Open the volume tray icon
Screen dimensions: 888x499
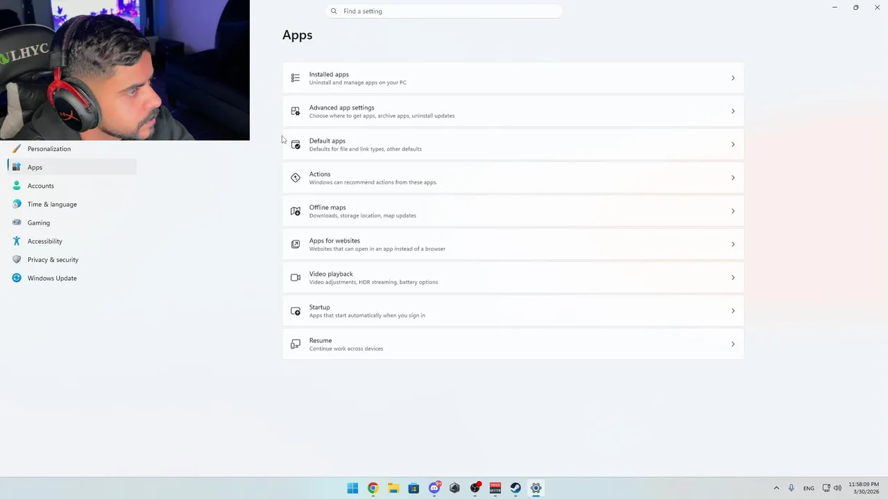point(837,488)
